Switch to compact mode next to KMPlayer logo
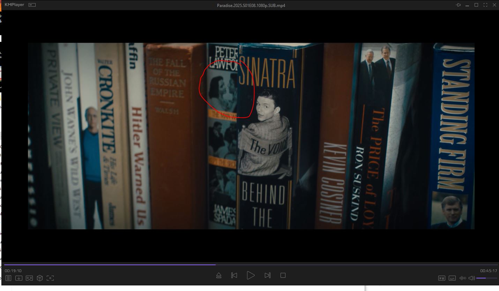Viewport: 499px width, 291px height. pos(32,5)
